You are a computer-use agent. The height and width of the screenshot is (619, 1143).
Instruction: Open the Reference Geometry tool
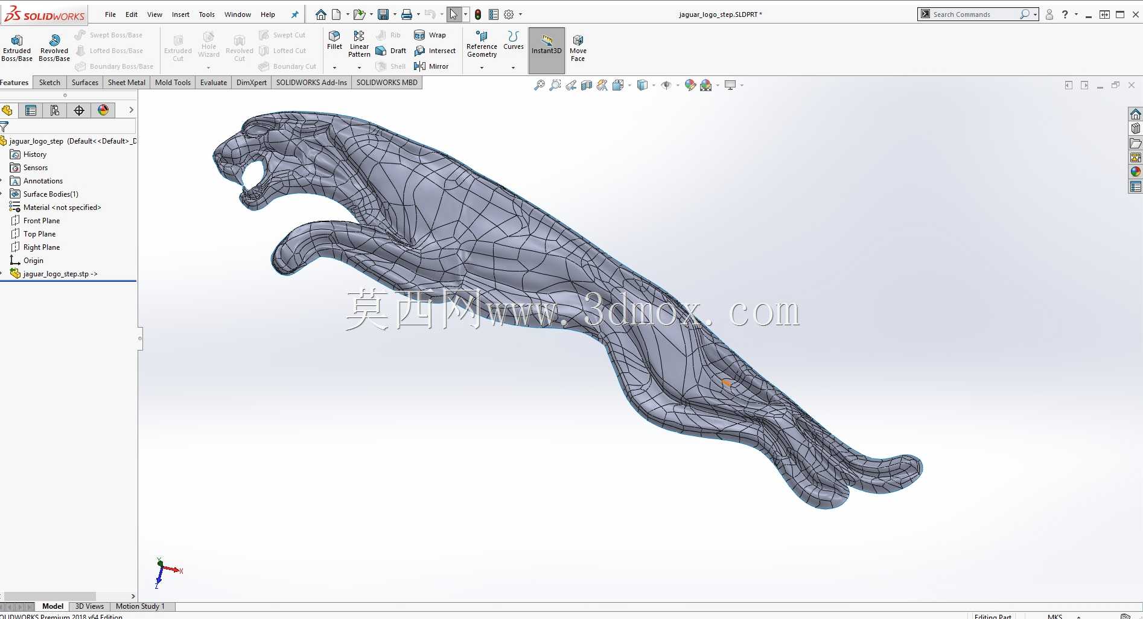point(482,44)
